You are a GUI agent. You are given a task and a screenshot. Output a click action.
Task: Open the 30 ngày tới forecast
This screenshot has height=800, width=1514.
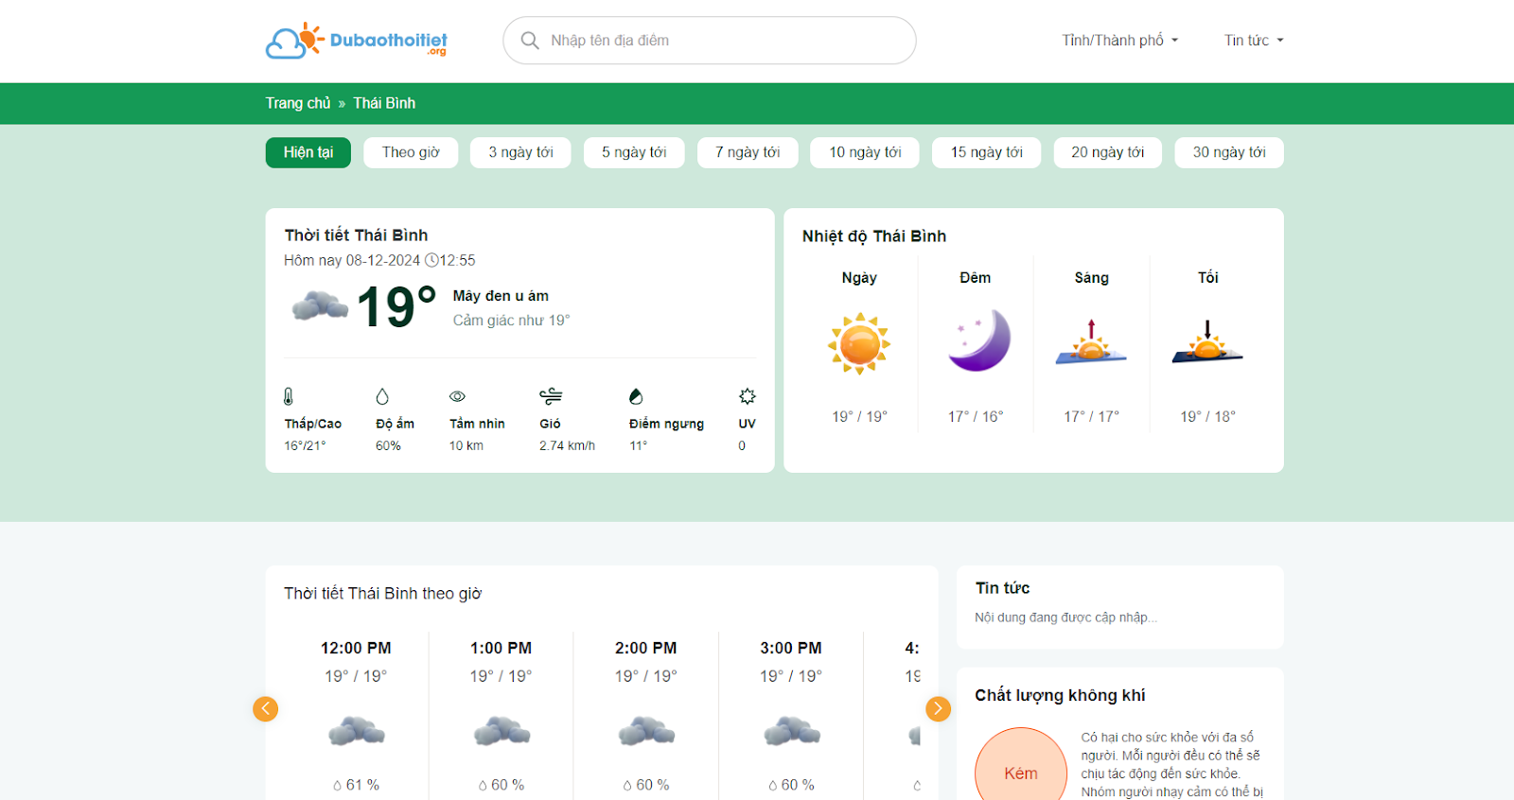point(1229,152)
